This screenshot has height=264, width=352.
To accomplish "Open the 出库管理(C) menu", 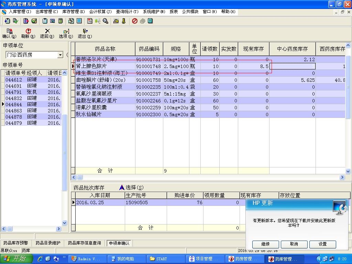I will pos(47,12).
